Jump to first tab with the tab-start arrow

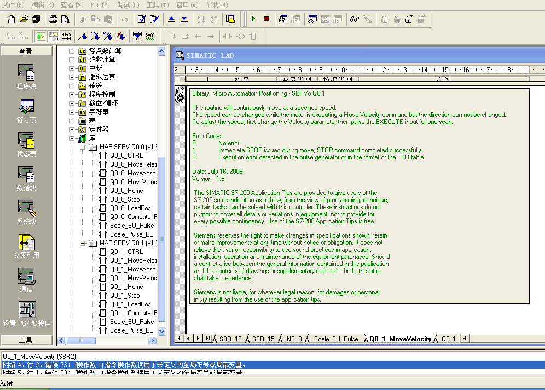[178, 338]
